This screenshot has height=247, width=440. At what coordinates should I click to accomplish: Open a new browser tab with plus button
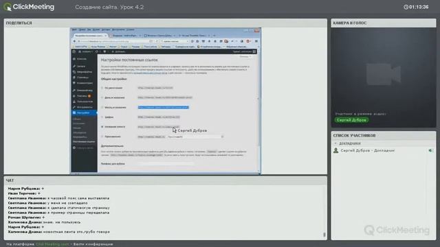click(214, 36)
